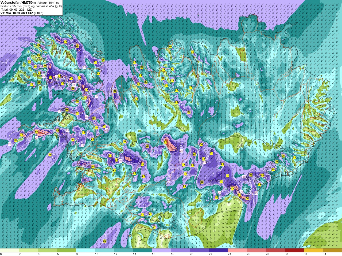This screenshot has width=342, height=256.
Task: Select the legend swatch between 8 and 10
Action: (x=85, y=250)
